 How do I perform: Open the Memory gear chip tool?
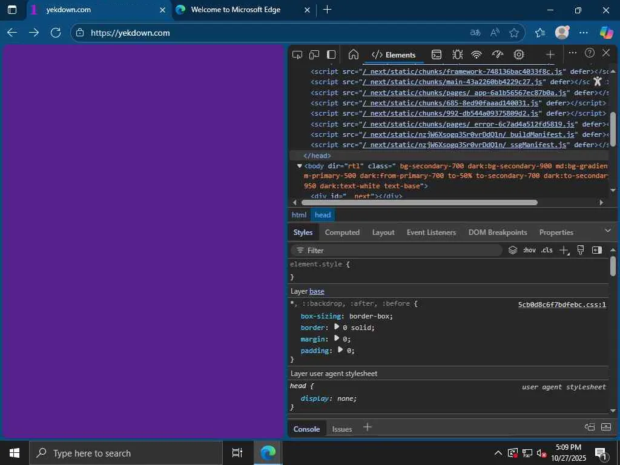(x=519, y=54)
